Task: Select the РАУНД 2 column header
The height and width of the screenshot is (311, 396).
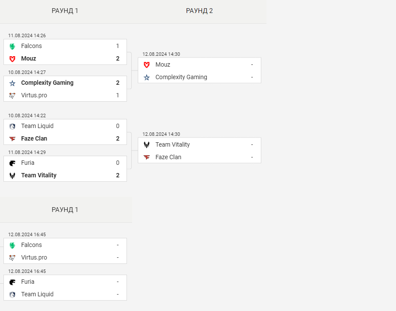Action: coord(199,11)
